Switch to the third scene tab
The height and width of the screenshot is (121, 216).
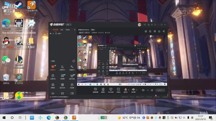tap(68, 30)
